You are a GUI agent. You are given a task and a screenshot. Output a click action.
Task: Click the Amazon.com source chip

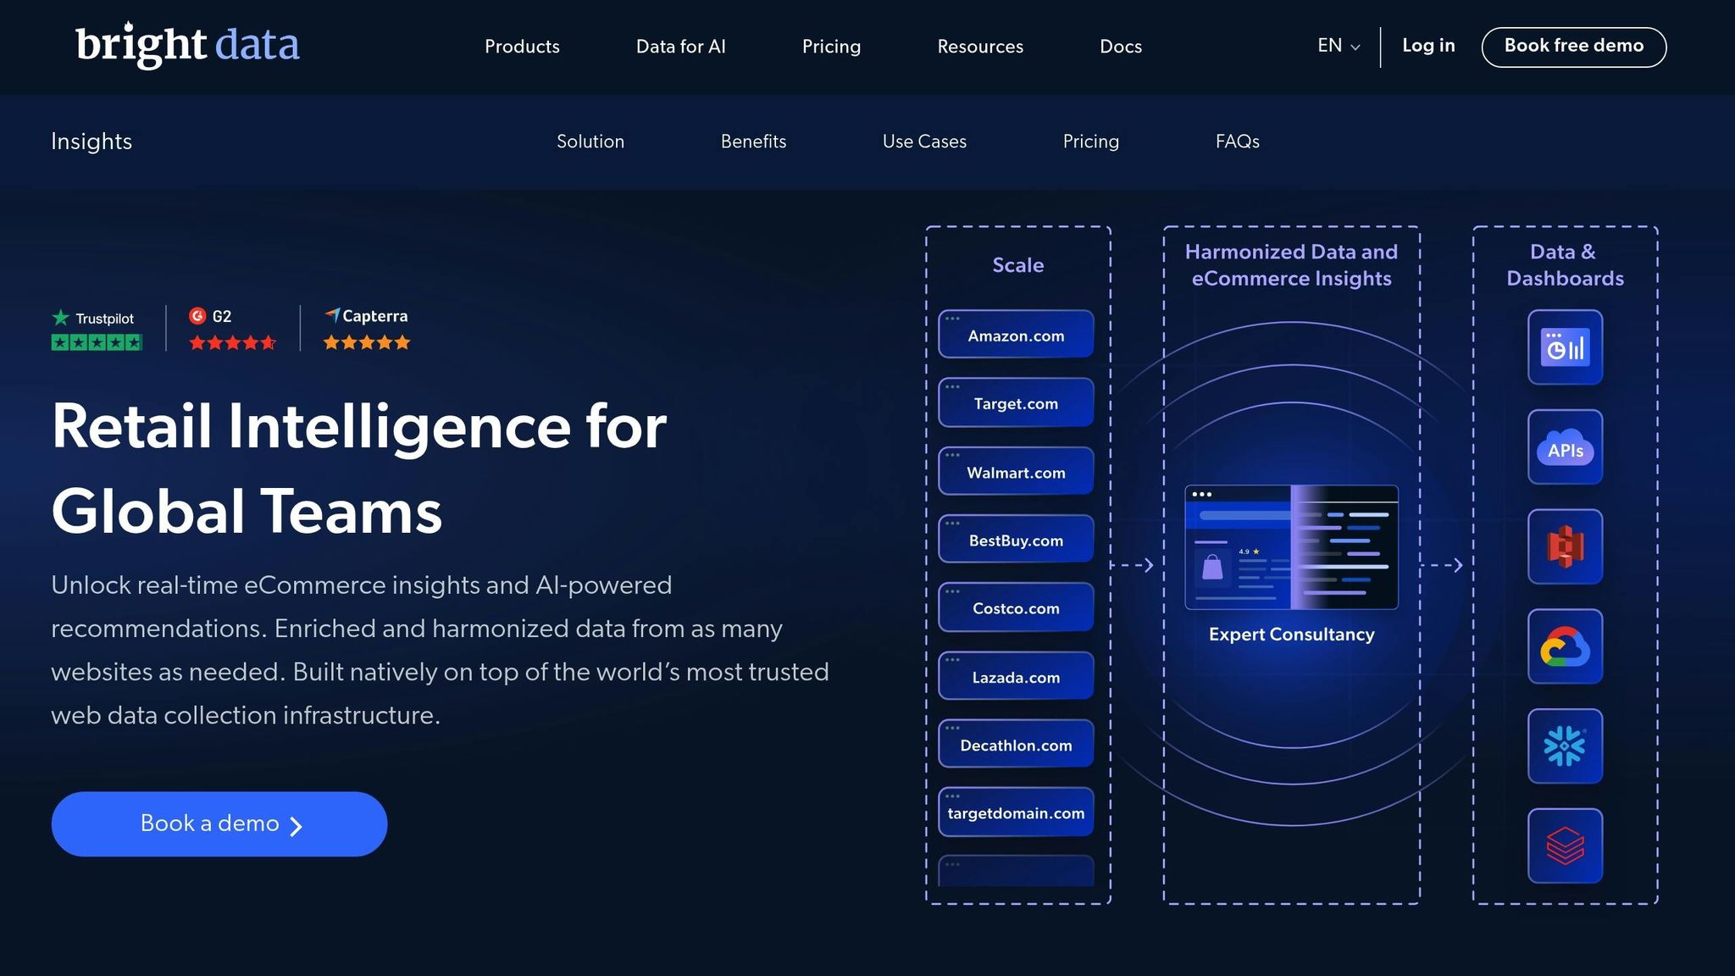point(1015,335)
